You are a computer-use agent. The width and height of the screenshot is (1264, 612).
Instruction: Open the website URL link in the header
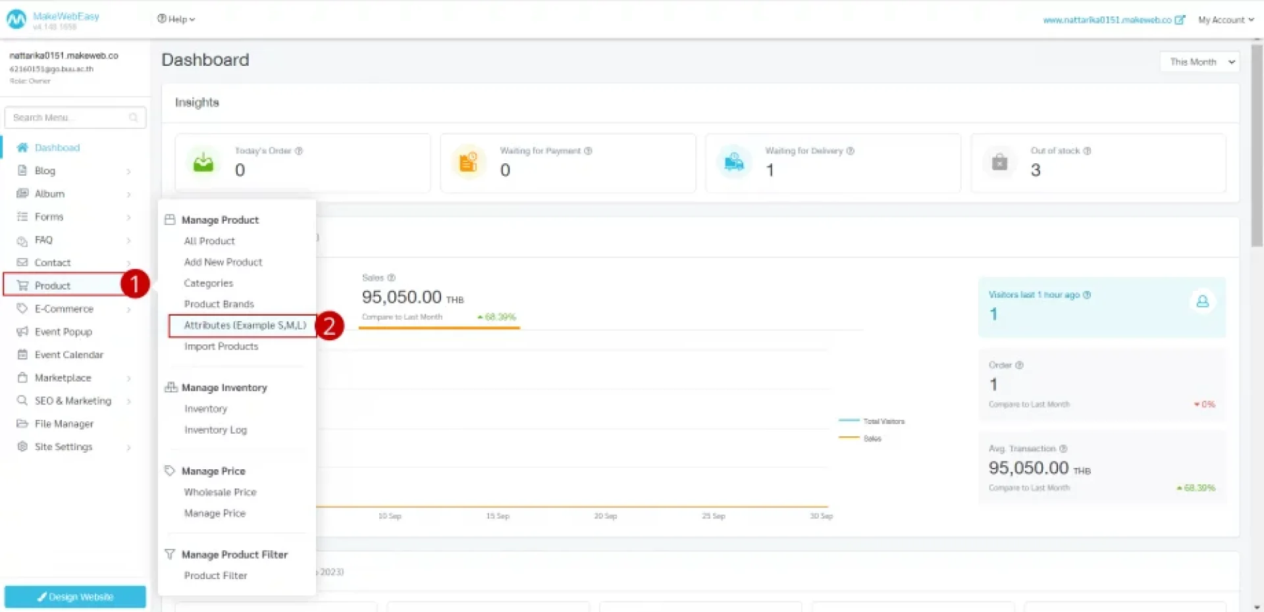[1113, 20]
